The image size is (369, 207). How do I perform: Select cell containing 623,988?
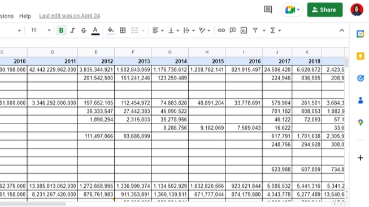(x=277, y=169)
